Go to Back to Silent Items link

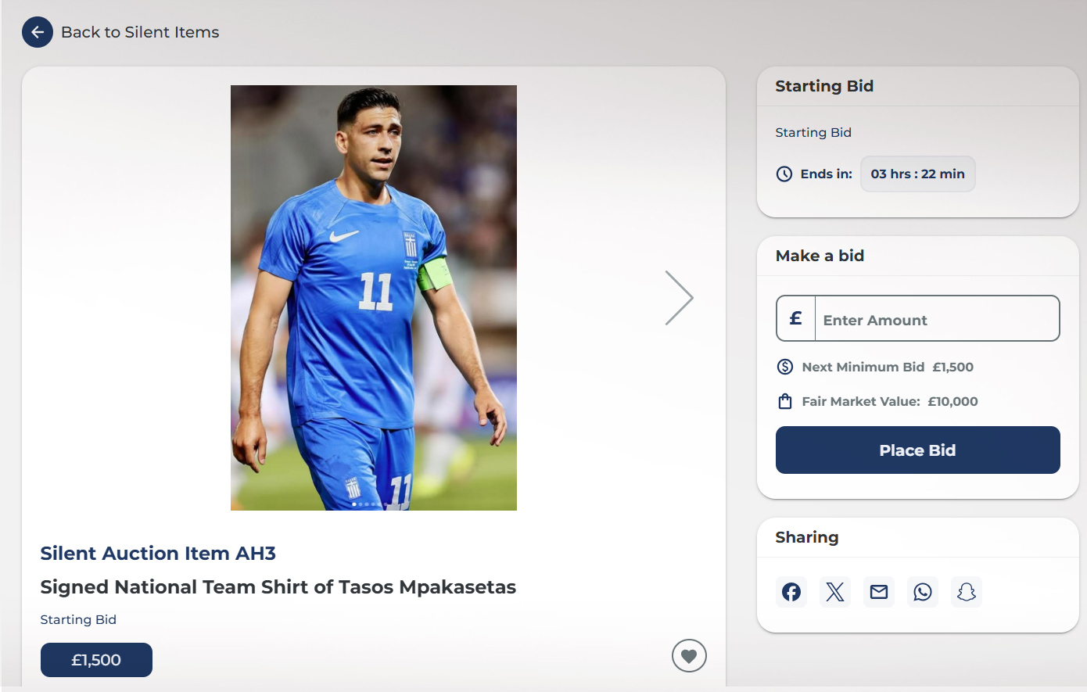[140, 32]
